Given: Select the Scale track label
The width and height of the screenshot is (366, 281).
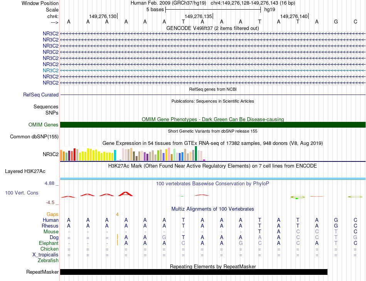Looking at the screenshot, I should pos(52,10).
